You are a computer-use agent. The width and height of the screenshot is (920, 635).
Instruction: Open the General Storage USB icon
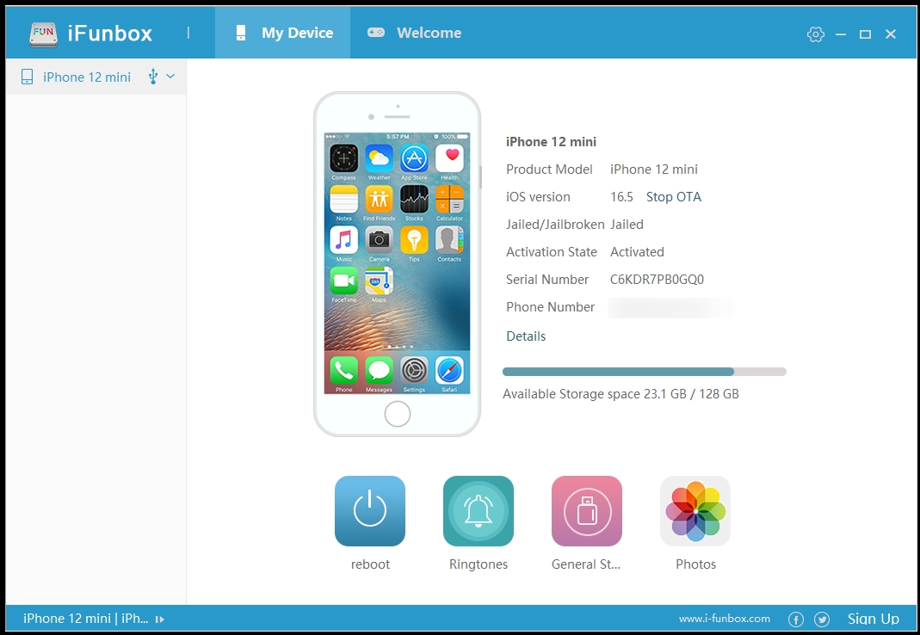[x=587, y=510]
